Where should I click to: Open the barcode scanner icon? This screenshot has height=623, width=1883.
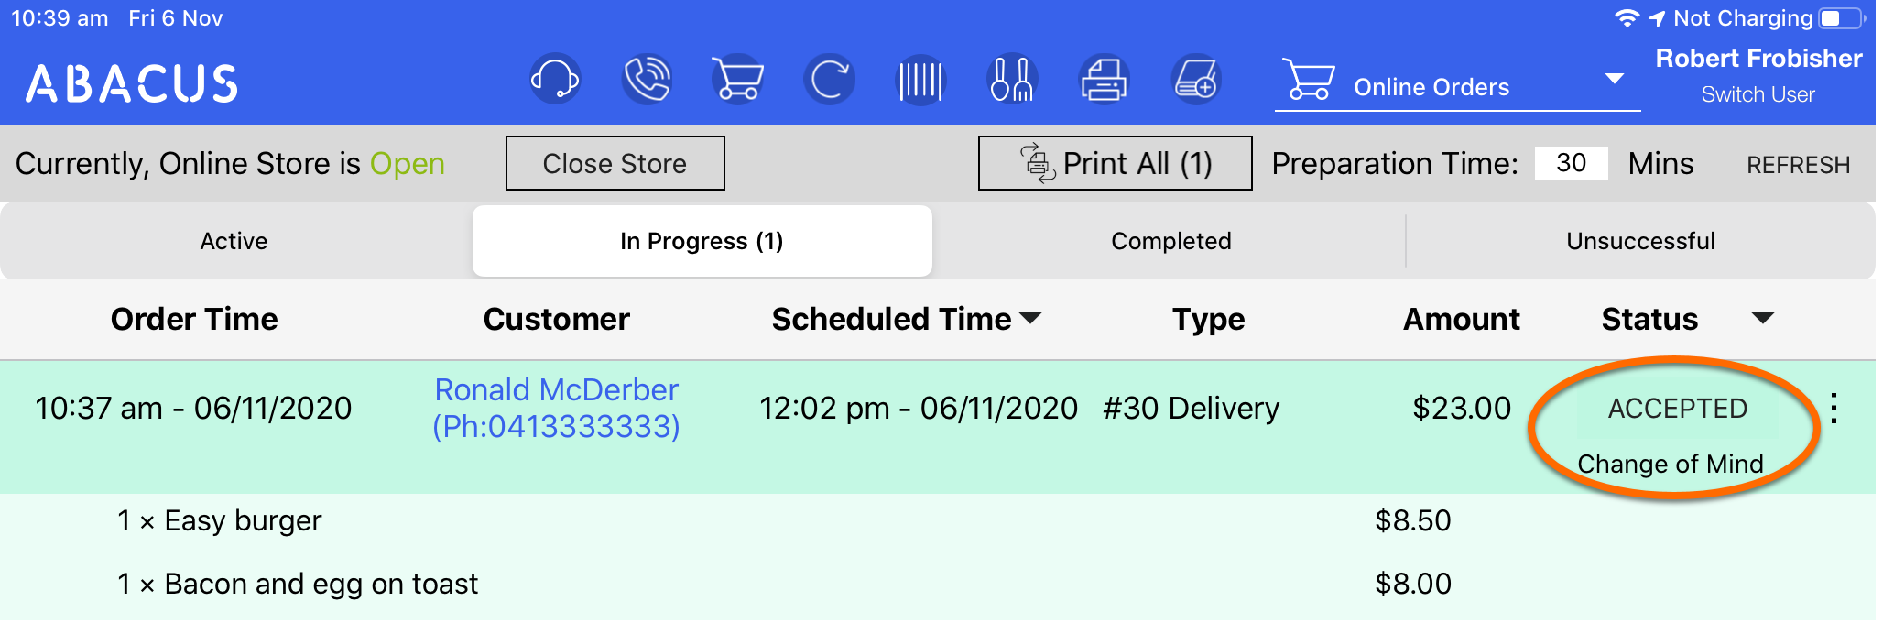[x=920, y=80]
